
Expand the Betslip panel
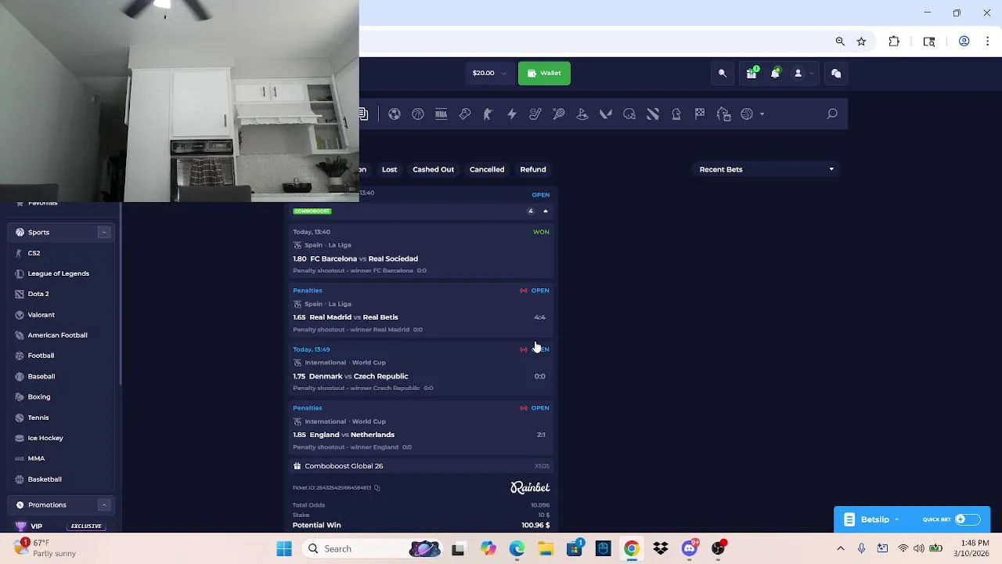[874, 519]
